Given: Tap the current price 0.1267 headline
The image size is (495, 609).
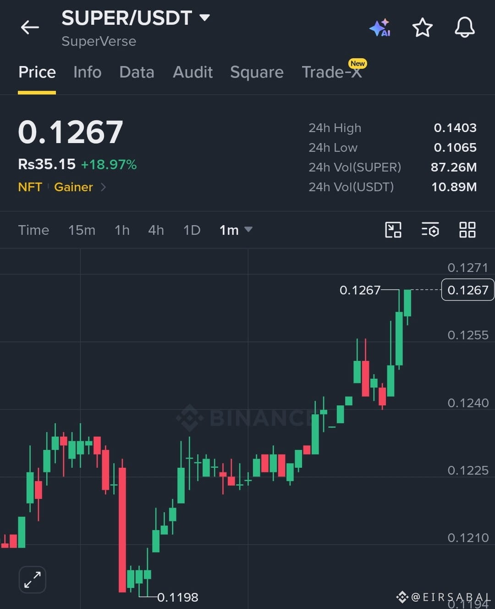Looking at the screenshot, I should point(71,132).
